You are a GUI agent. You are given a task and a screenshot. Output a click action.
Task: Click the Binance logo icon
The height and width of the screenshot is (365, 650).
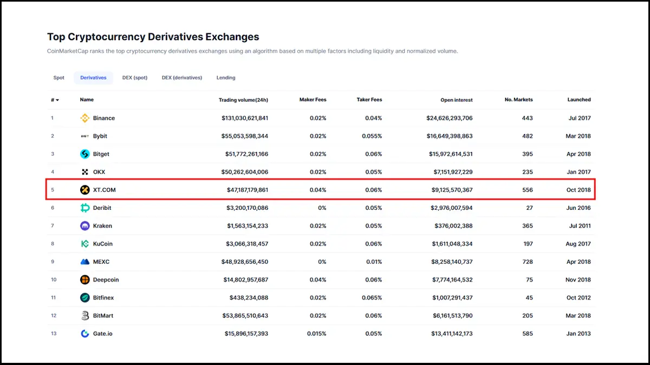pyautogui.click(x=84, y=118)
